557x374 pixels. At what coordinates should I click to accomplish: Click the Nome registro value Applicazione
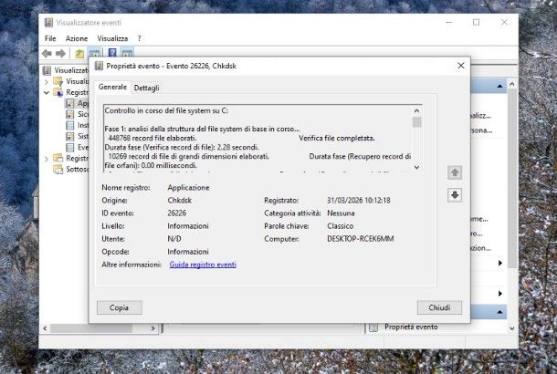188,188
